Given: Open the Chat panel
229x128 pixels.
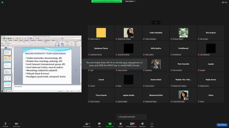Looking at the screenshot, I should [x=99, y=124].
